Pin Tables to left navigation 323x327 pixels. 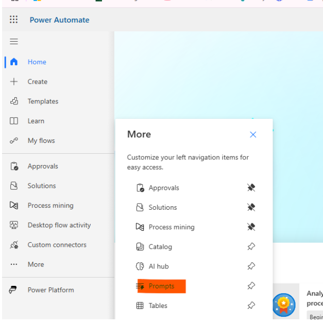point(251,305)
